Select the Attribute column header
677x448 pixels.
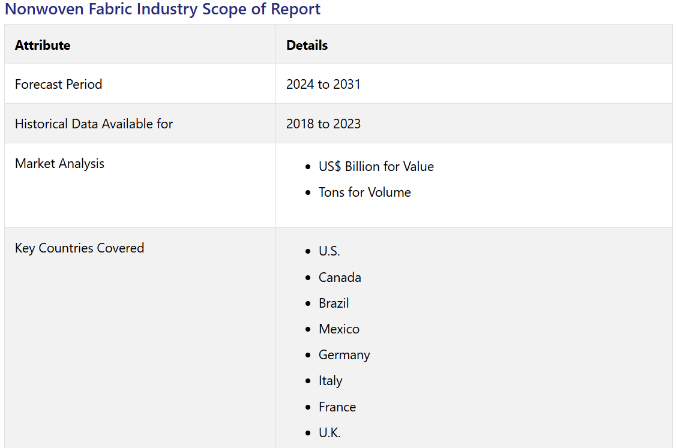pos(43,45)
